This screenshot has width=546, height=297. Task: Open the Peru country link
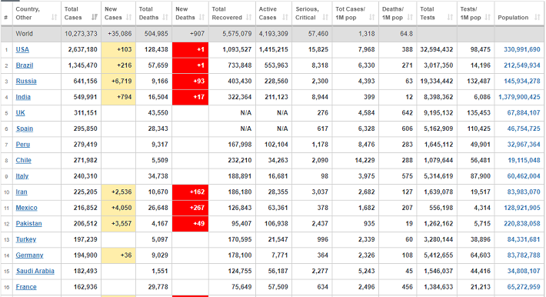22,145
